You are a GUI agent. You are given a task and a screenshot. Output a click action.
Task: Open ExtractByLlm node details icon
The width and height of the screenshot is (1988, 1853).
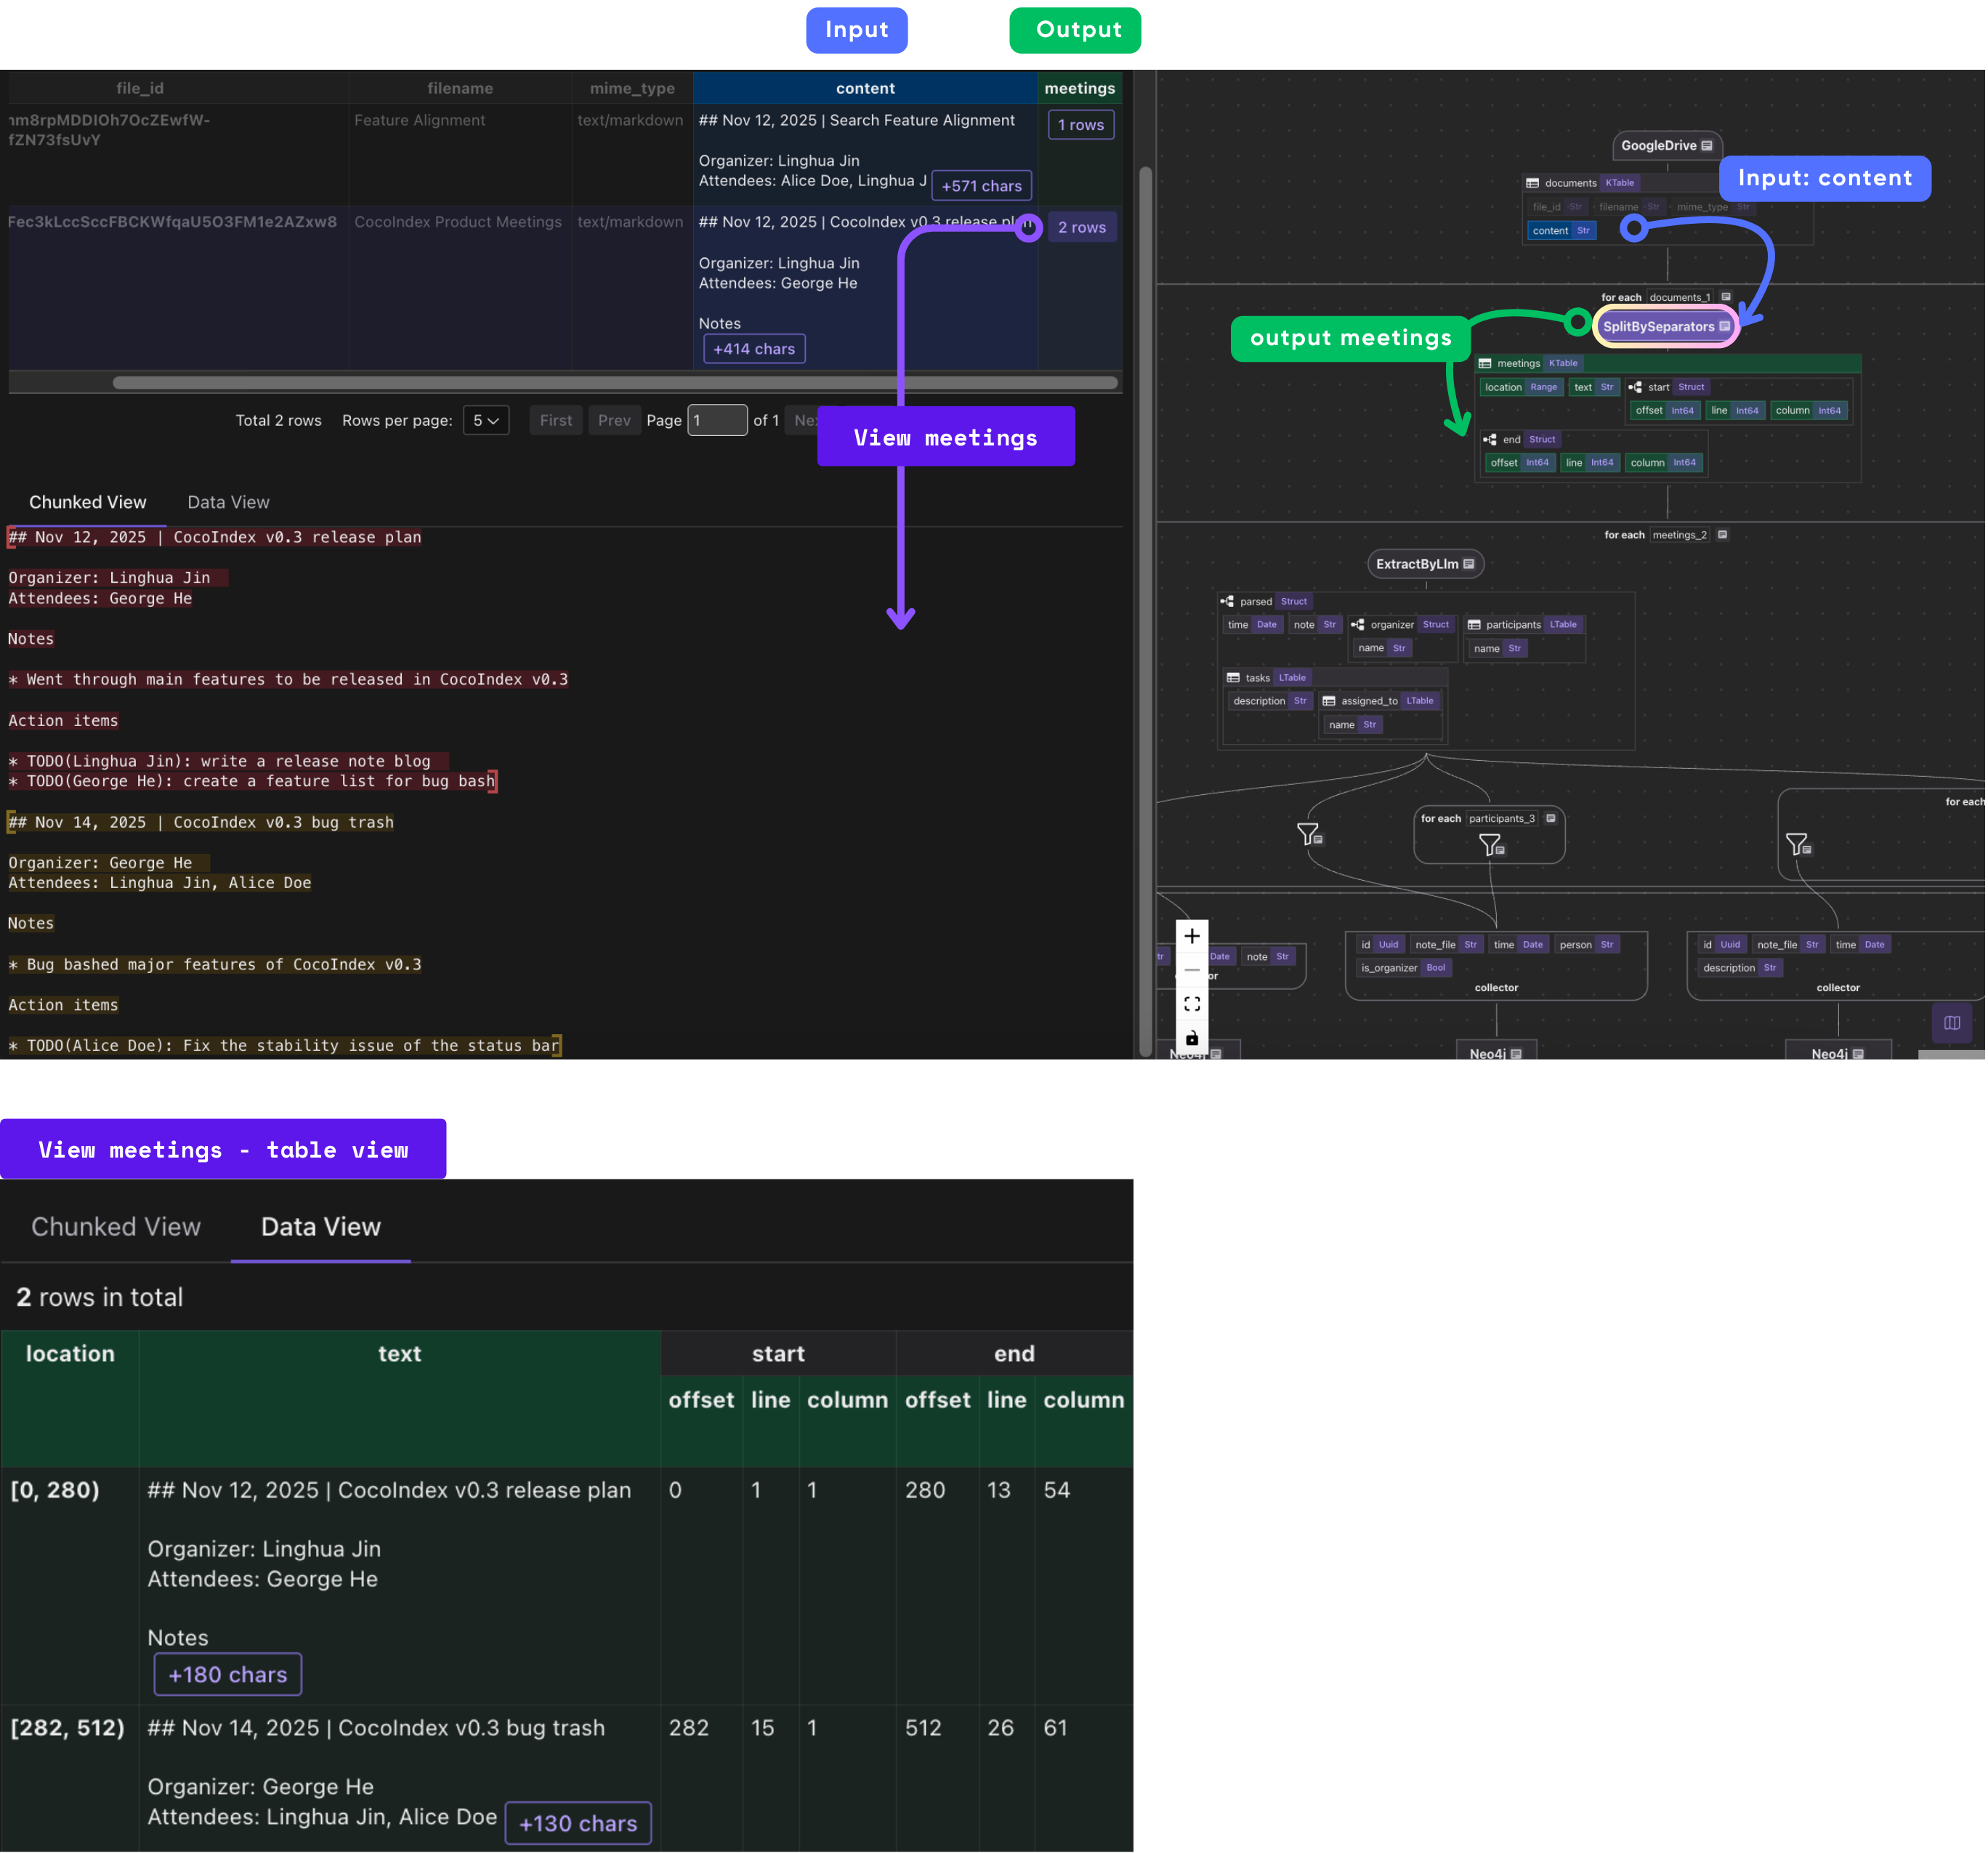pos(1469,564)
